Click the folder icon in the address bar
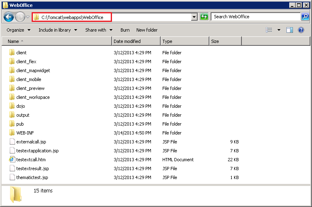 click(x=36, y=17)
